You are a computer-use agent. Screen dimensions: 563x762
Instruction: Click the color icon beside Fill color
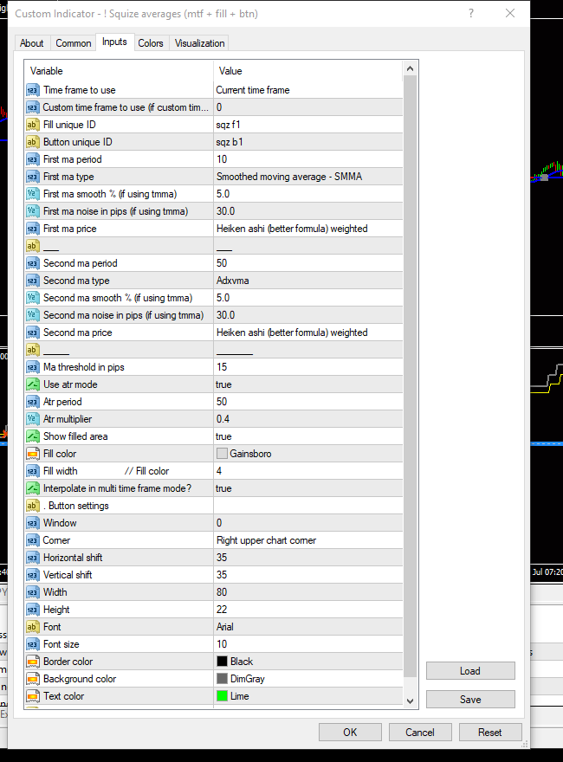click(x=33, y=454)
